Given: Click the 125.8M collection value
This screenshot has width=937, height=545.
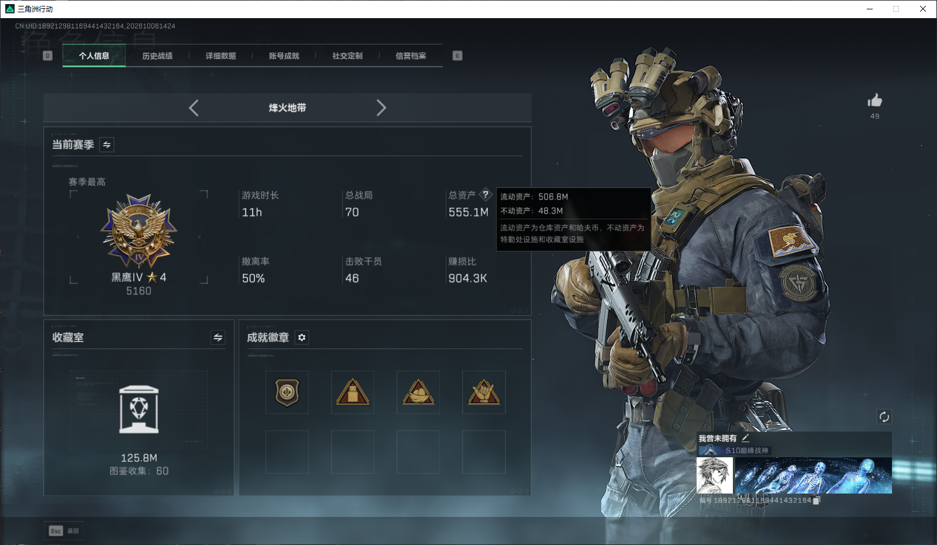Looking at the screenshot, I should click(x=139, y=458).
